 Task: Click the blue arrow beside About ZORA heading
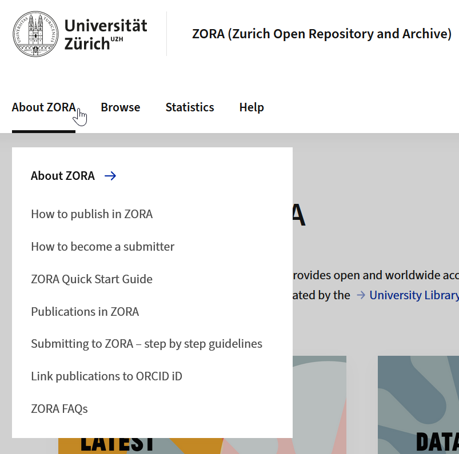[x=110, y=176]
